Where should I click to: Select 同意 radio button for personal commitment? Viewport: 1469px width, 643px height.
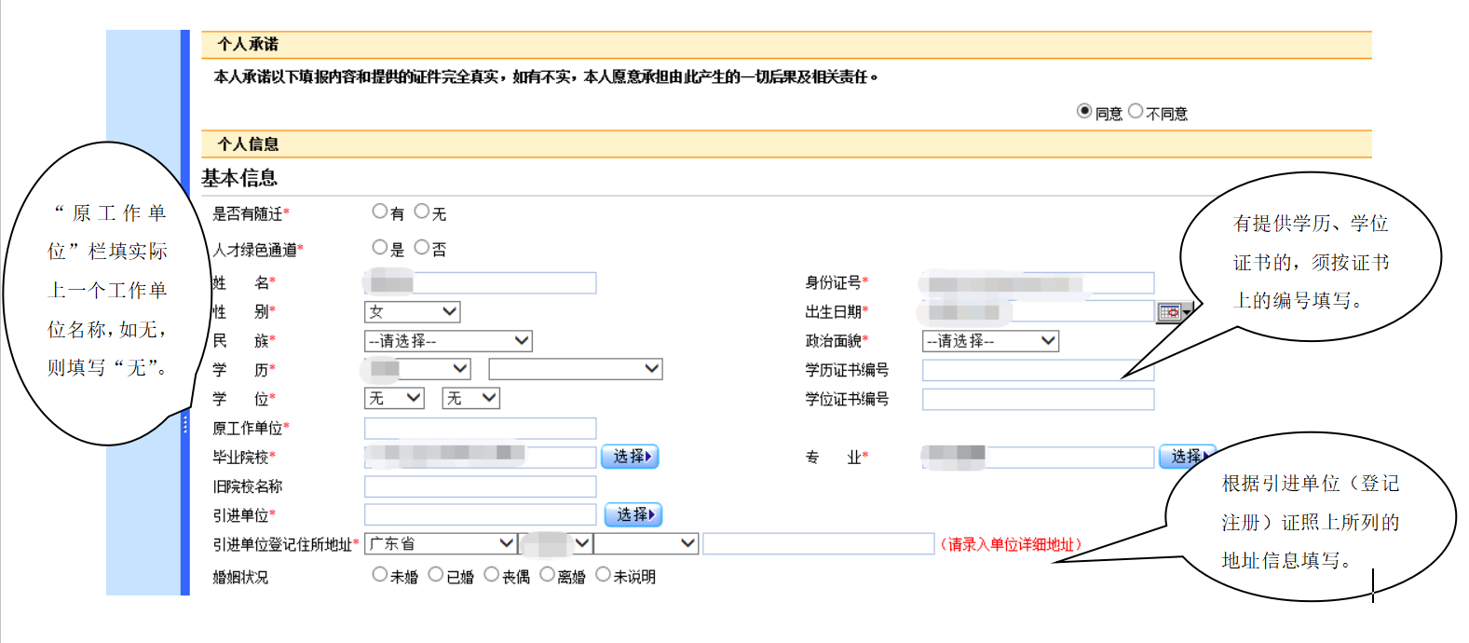(x=1084, y=111)
